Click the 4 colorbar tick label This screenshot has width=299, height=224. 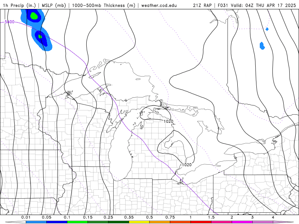(273, 217)
